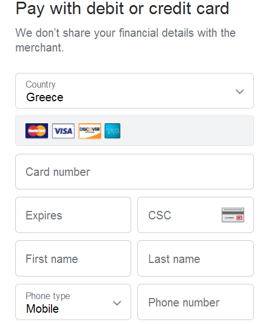This screenshot has height=324, width=268.
Task: Click empty area of accepted cards bar
Action: point(186,131)
